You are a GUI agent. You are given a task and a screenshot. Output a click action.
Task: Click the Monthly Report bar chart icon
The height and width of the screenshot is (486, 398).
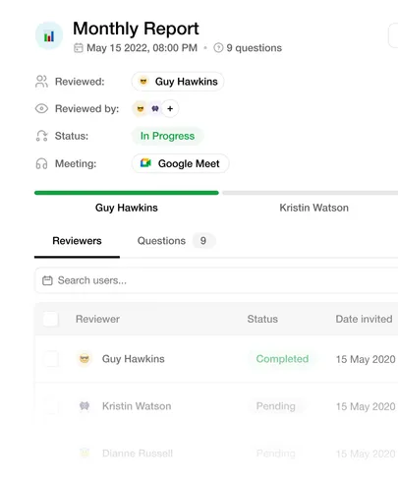pyautogui.click(x=49, y=35)
